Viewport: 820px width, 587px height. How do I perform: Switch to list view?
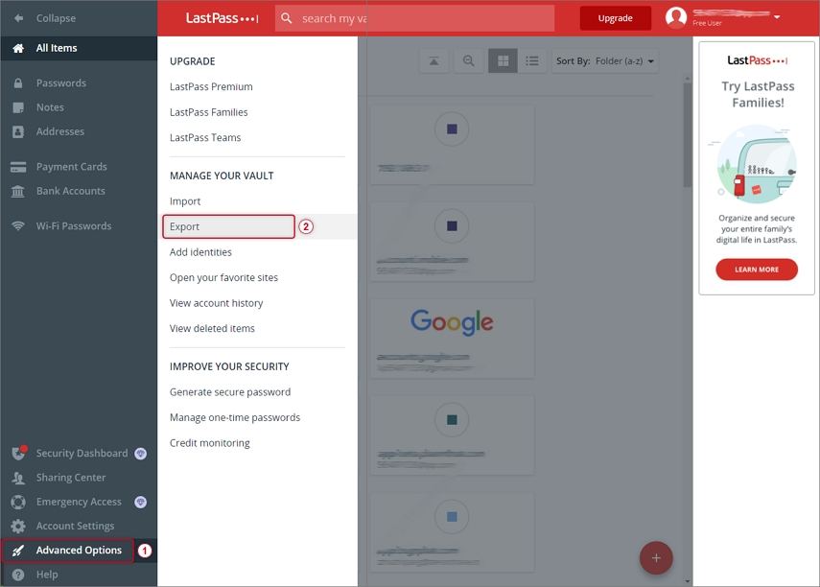coord(532,61)
